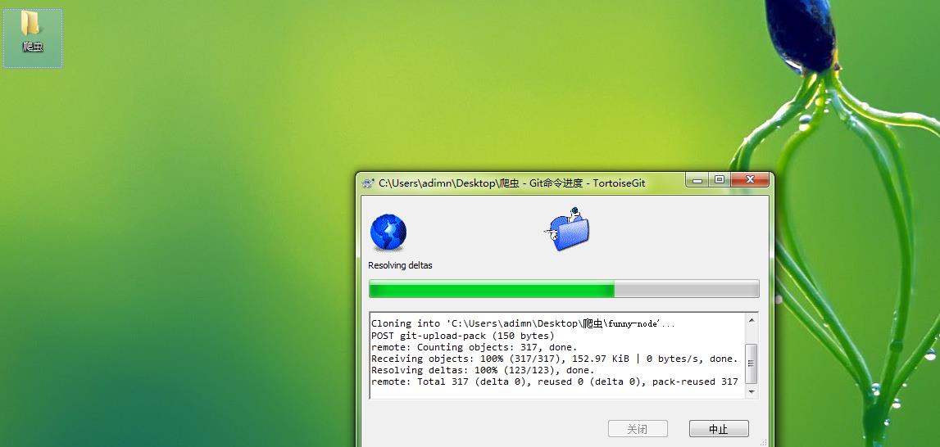Screen dimensions: 940x447
Task: Click the 'Receiving objects: 100%' log line
Action: pos(555,359)
